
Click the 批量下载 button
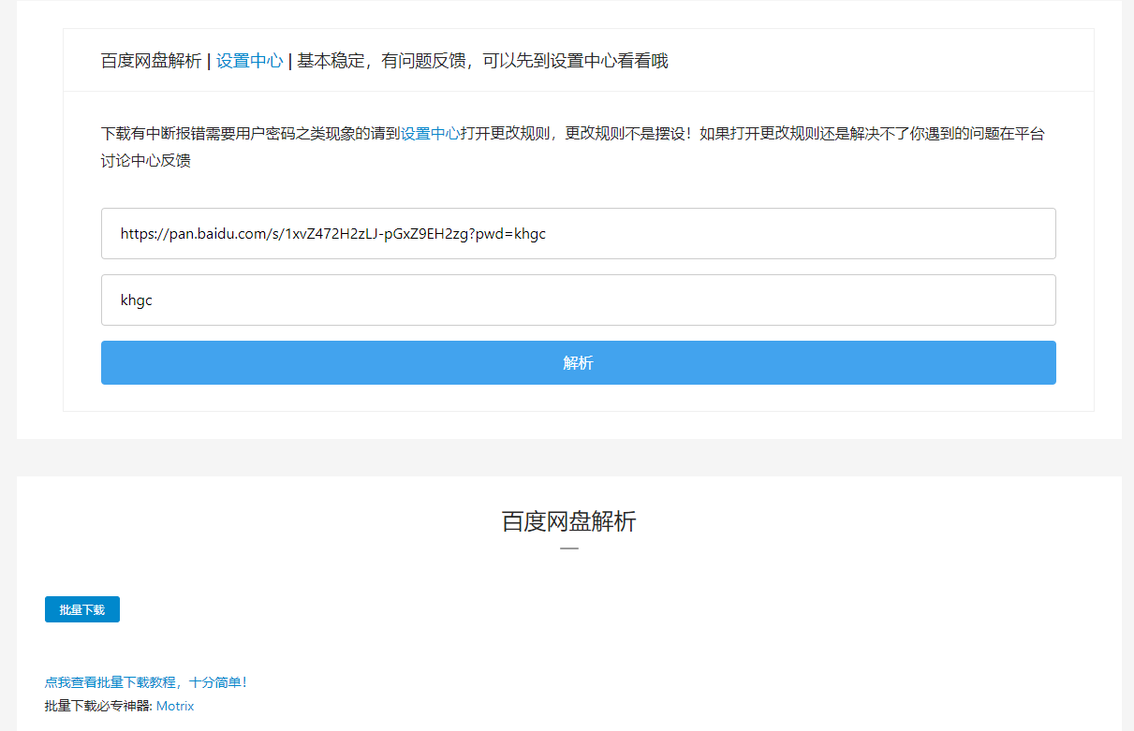[82, 609]
